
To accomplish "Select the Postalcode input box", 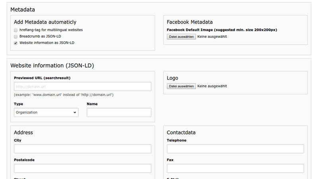I will [83, 168].
